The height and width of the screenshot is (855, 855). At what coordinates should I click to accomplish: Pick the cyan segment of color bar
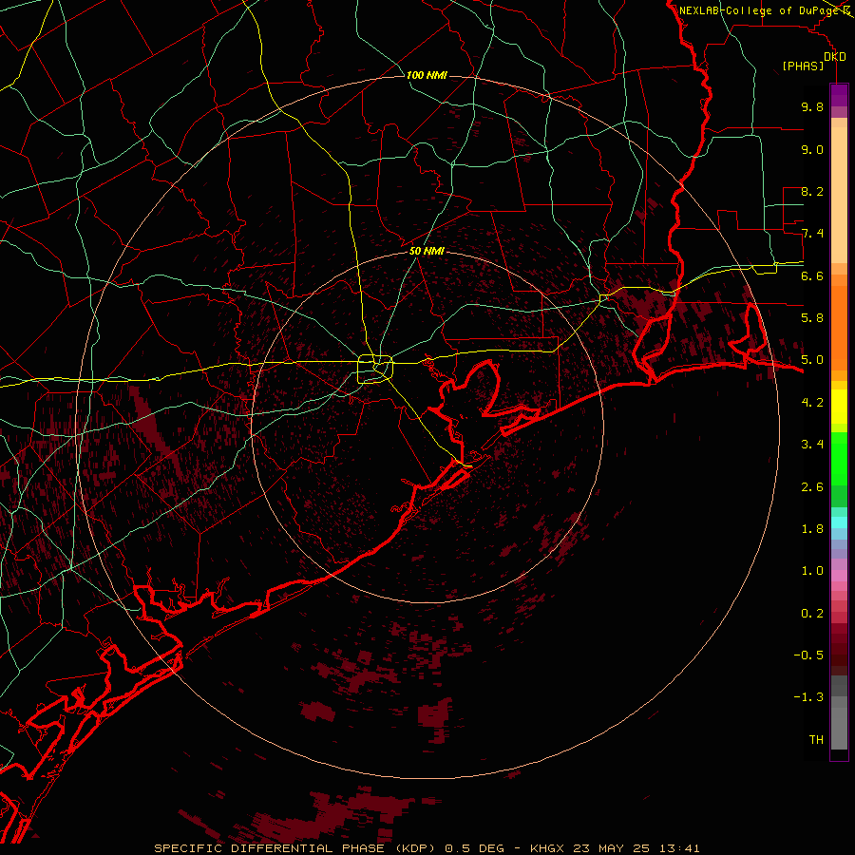pyautogui.click(x=839, y=522)
